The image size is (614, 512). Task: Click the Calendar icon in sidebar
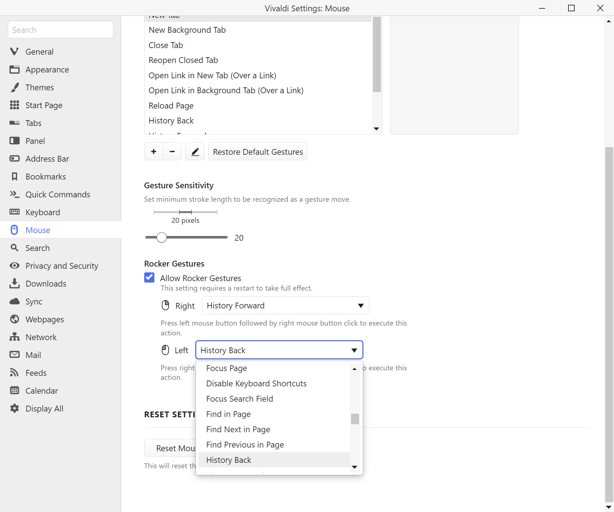click(x=15, y=391)
